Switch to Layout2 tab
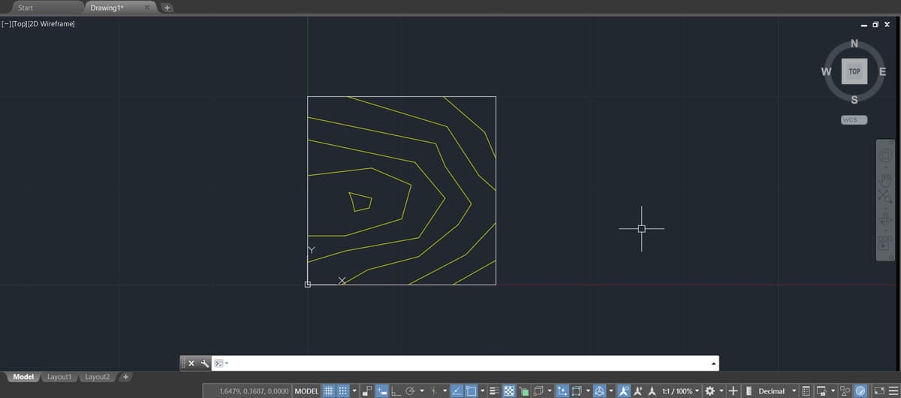Image resolution: width=901 pixels, height=398 pixels. click(97, 376)
